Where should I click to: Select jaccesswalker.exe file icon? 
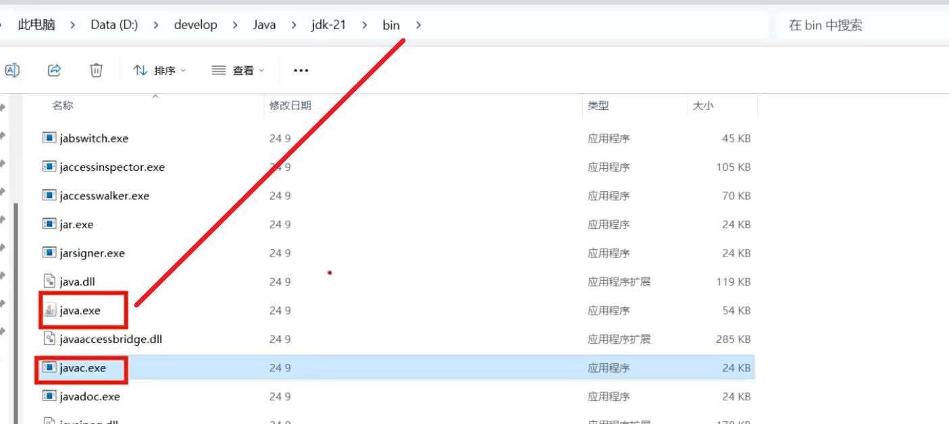49,195
